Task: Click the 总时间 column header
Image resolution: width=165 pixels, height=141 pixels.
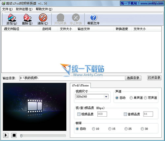Action: 49,29
